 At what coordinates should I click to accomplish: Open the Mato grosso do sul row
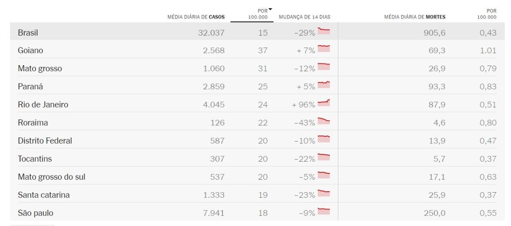49,177
